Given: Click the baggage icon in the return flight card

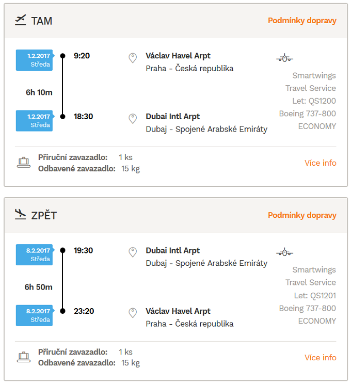Looking at the screenshot, I should [x=24, y=357].
